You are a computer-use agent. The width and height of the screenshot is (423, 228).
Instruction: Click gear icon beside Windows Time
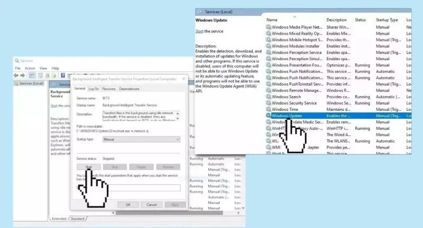(269, 109)
